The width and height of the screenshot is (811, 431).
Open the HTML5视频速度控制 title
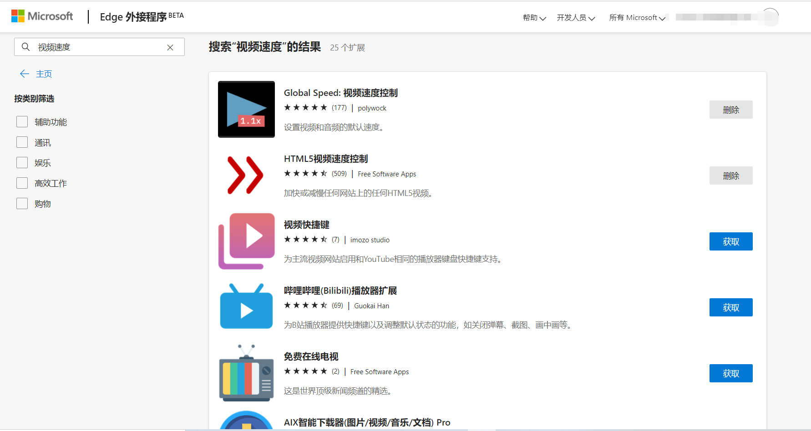326,159
